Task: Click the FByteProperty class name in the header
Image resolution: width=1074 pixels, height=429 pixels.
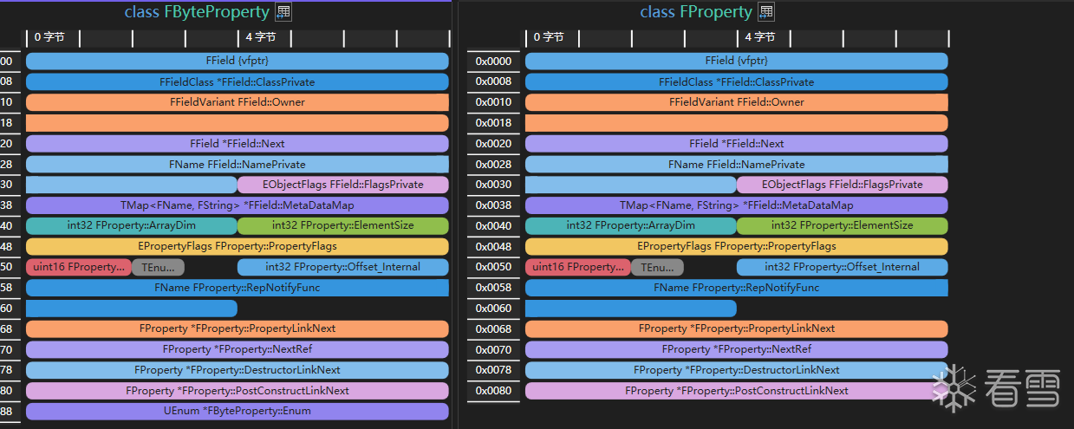Action: [x=217, y=12]
